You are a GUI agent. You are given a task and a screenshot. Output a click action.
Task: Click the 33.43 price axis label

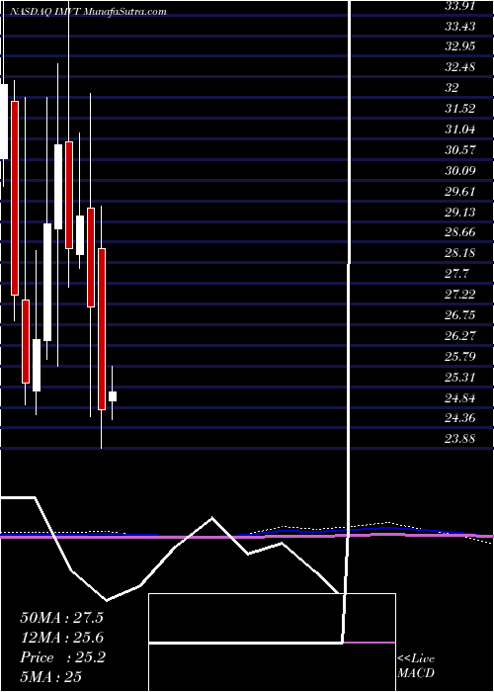[x=460, y=27]
